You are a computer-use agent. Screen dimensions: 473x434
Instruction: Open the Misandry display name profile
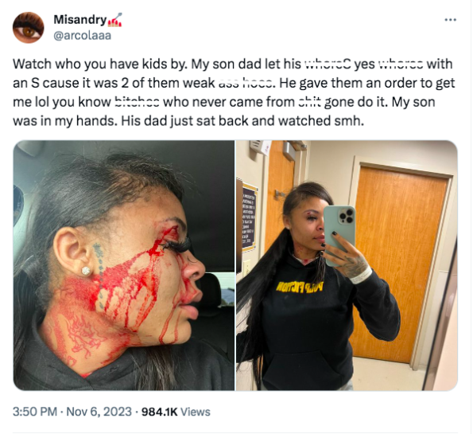[80, 20]
